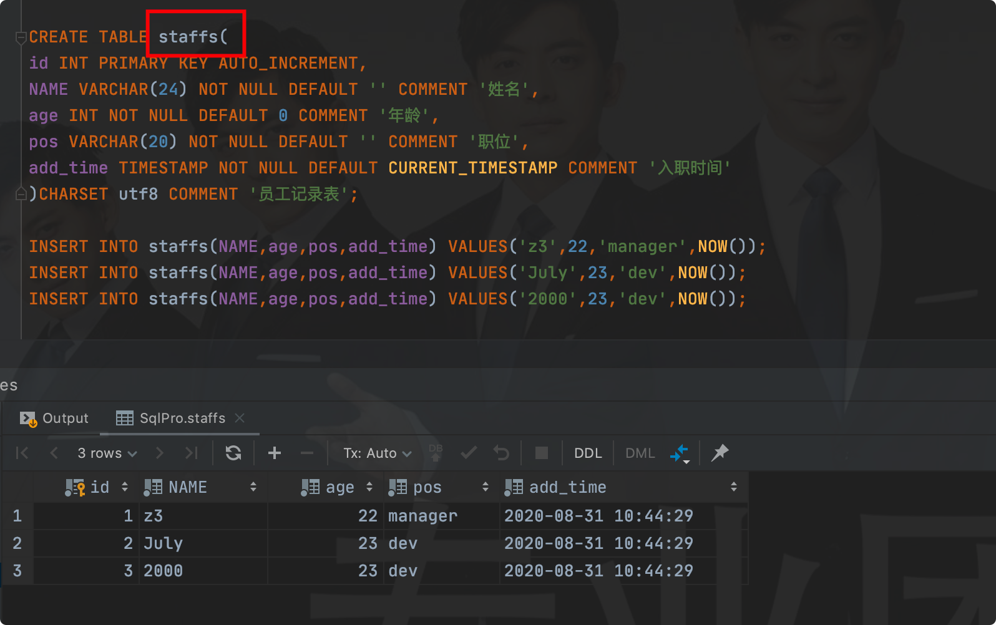Click the age column table icon
Image resolution: width=996 pixels, height=625 pixels.
(310, 487)
